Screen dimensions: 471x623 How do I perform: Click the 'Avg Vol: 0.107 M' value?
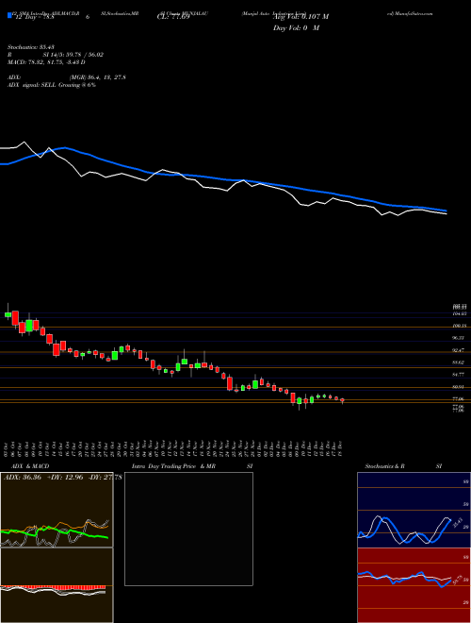300,17
